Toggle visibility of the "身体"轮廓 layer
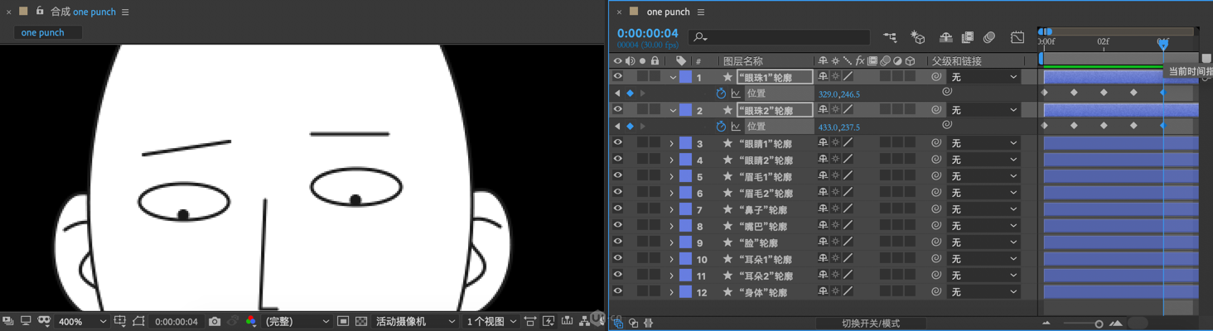Image resolution: width=1213 pixels, height=331 pixels. pos(617,291)
